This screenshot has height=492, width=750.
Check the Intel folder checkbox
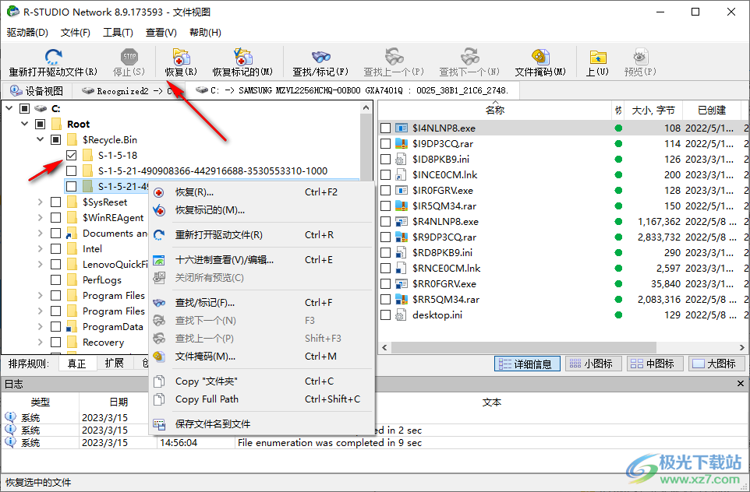[56, 249]
